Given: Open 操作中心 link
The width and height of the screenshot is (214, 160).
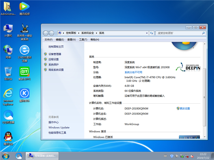Looking at the screenshot, I should (53, 122).
